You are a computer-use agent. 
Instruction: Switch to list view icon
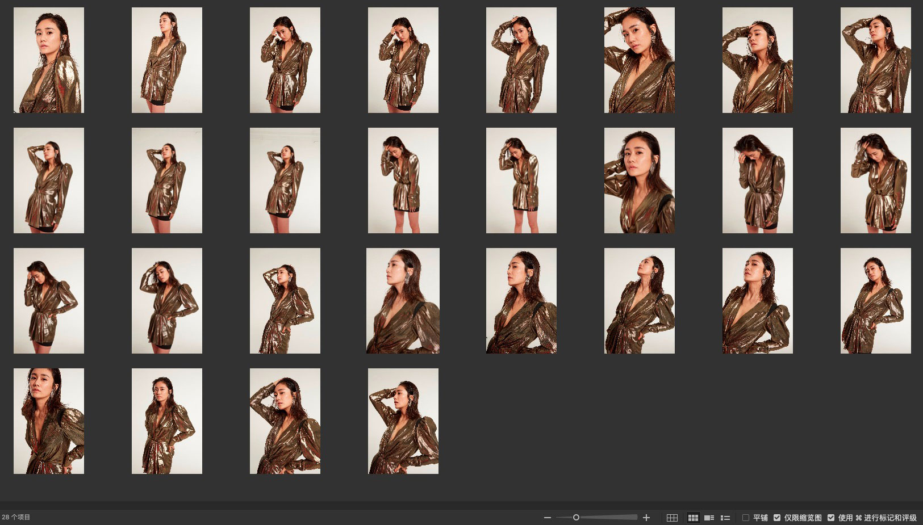[725, 518]
